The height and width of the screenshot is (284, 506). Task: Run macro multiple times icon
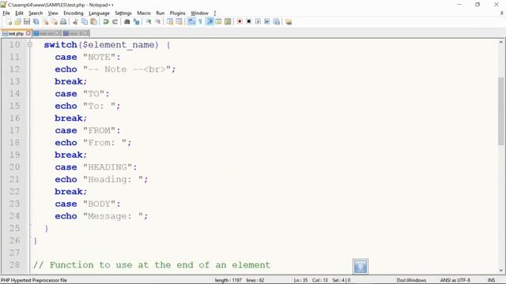(x=267, y=21)
